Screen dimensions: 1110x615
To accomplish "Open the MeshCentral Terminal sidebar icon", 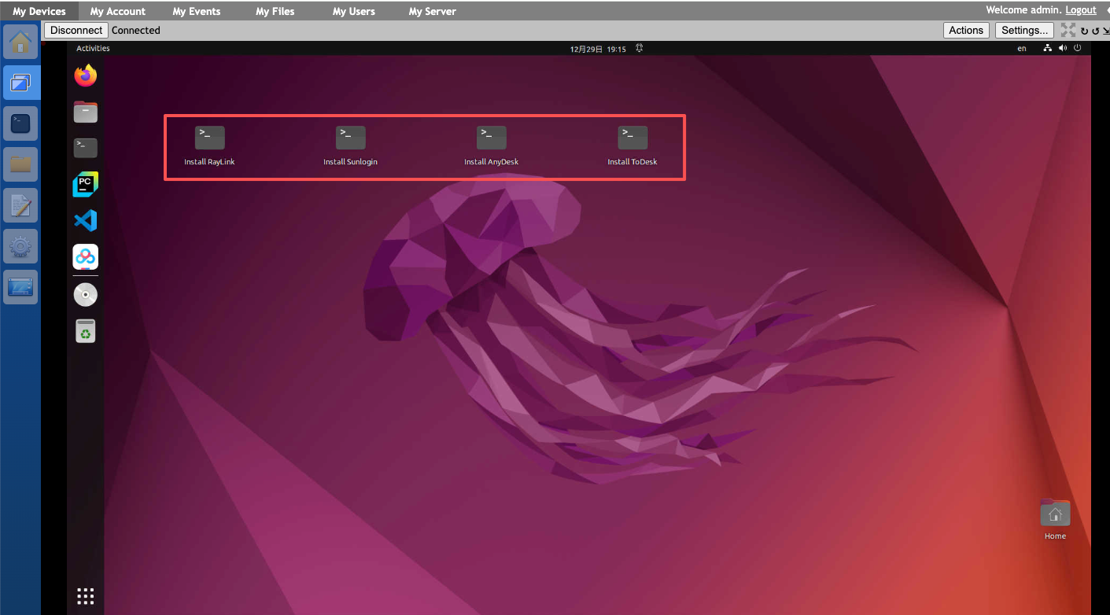I will pyautogui.click(x=20, y=123).
